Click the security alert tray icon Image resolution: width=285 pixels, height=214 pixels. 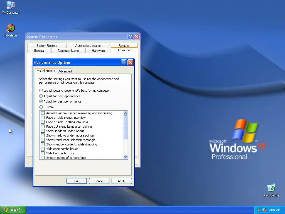click(x=264, y=210)
